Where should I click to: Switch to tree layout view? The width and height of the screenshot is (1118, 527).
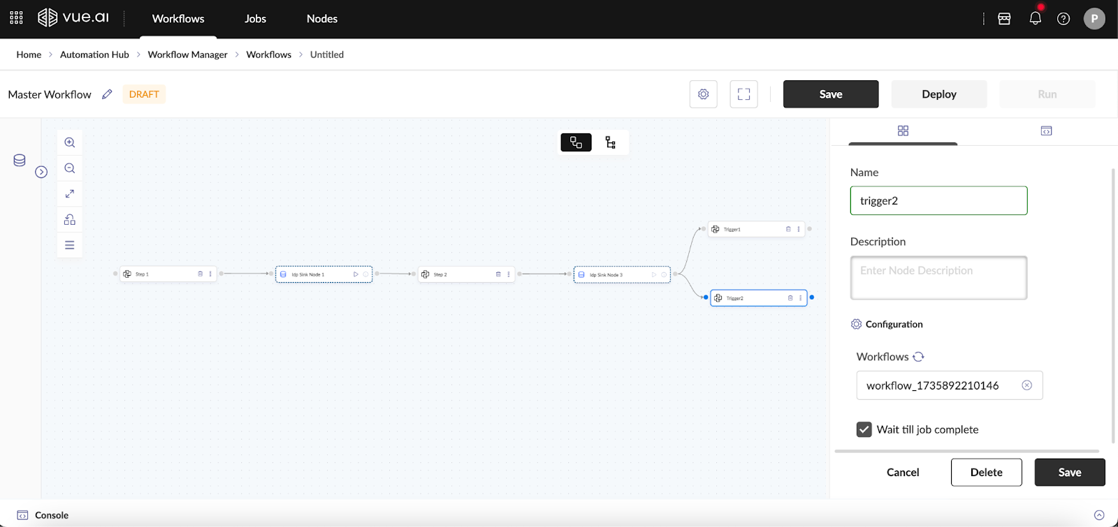pos(610,142)
